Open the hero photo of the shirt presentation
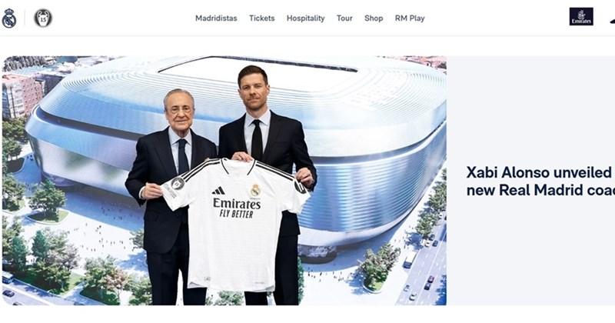This screenshot has height=323, width=615. click(x=224, y=180)
